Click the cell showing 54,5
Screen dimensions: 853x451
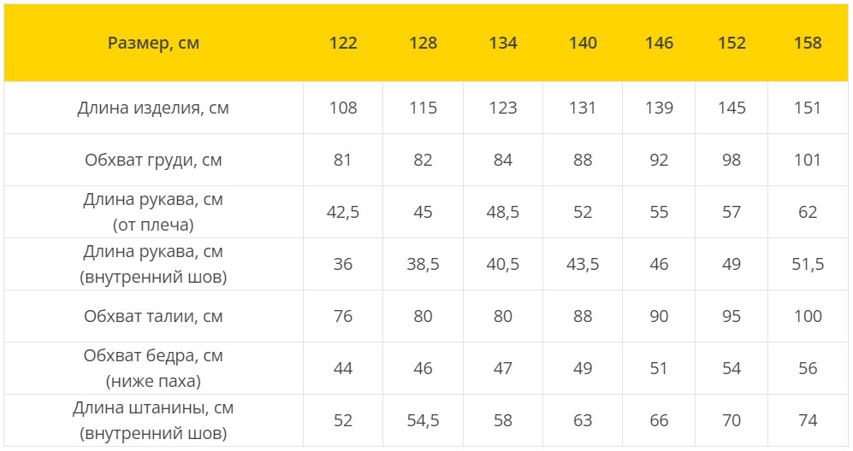(423, 420)
